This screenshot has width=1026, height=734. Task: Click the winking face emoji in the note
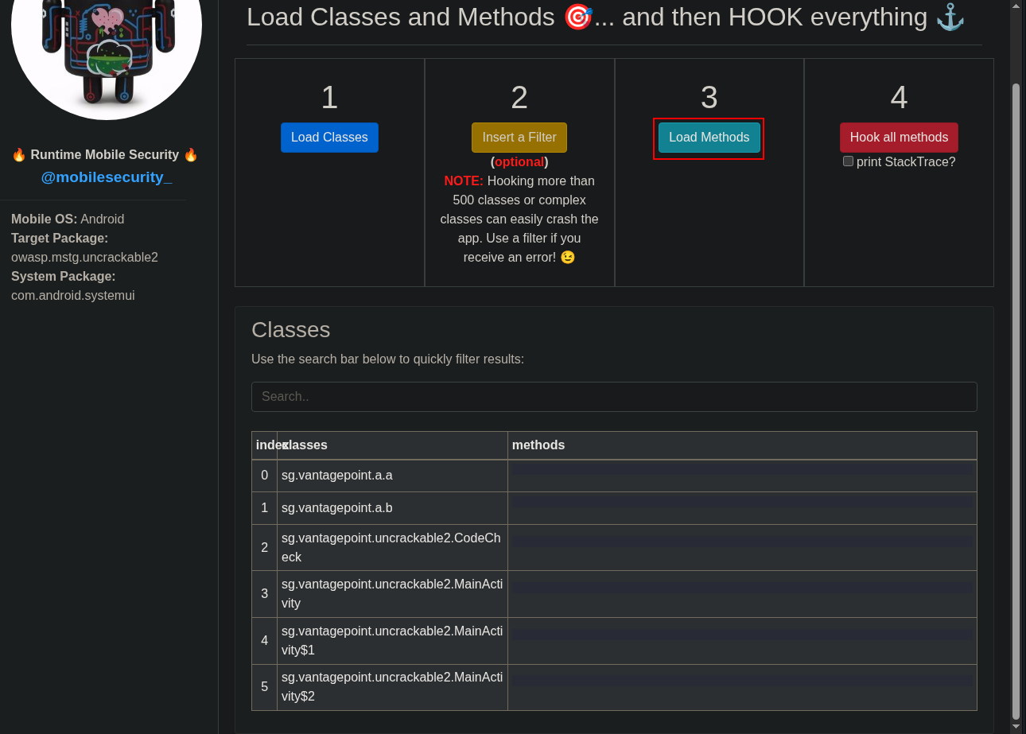(x=567, y=258)
